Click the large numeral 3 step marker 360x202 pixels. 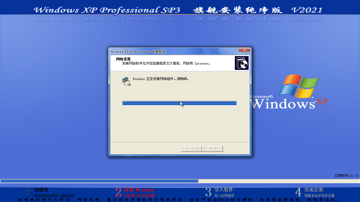(208, 192)
